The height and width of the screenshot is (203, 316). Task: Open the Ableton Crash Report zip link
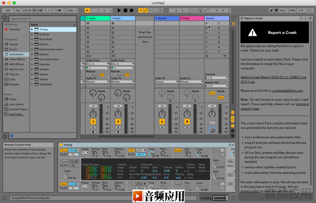point(273,80)
